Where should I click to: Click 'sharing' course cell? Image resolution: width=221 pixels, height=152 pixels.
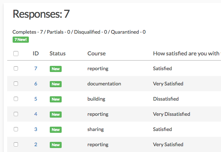coord(96,129)
